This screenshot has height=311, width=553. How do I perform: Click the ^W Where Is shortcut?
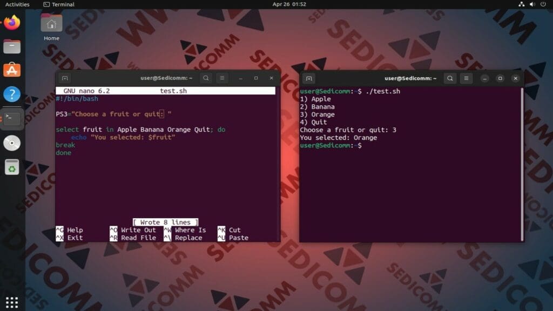tap(185, 230)
